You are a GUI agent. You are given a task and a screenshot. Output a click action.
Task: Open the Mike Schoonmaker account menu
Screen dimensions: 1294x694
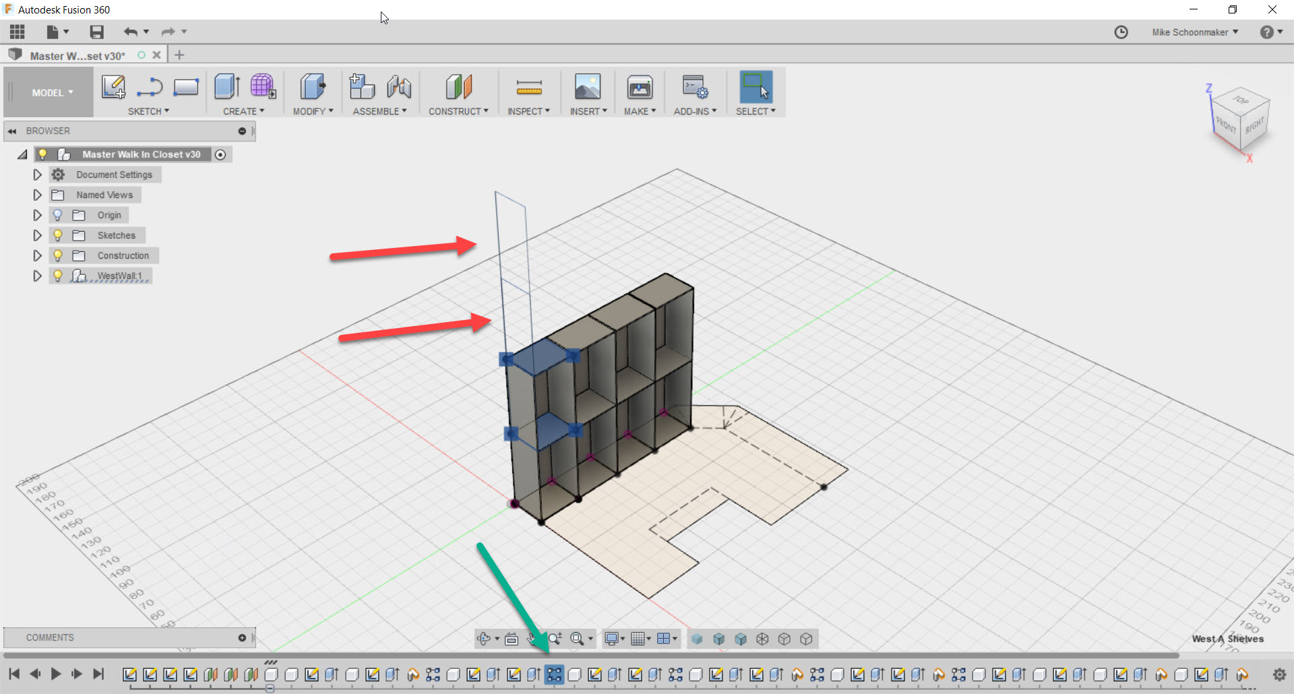point(1194,32)
